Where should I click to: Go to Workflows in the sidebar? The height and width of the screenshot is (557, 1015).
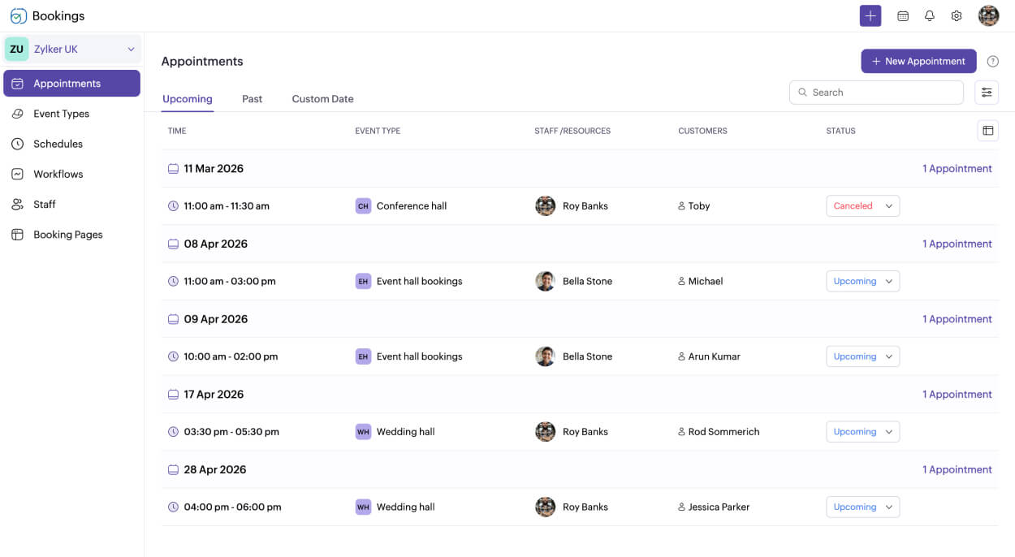pyautogui.click(x=58, y=174)
